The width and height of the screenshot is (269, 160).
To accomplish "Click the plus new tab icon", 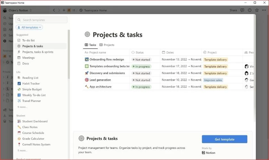I will point(64,10).
